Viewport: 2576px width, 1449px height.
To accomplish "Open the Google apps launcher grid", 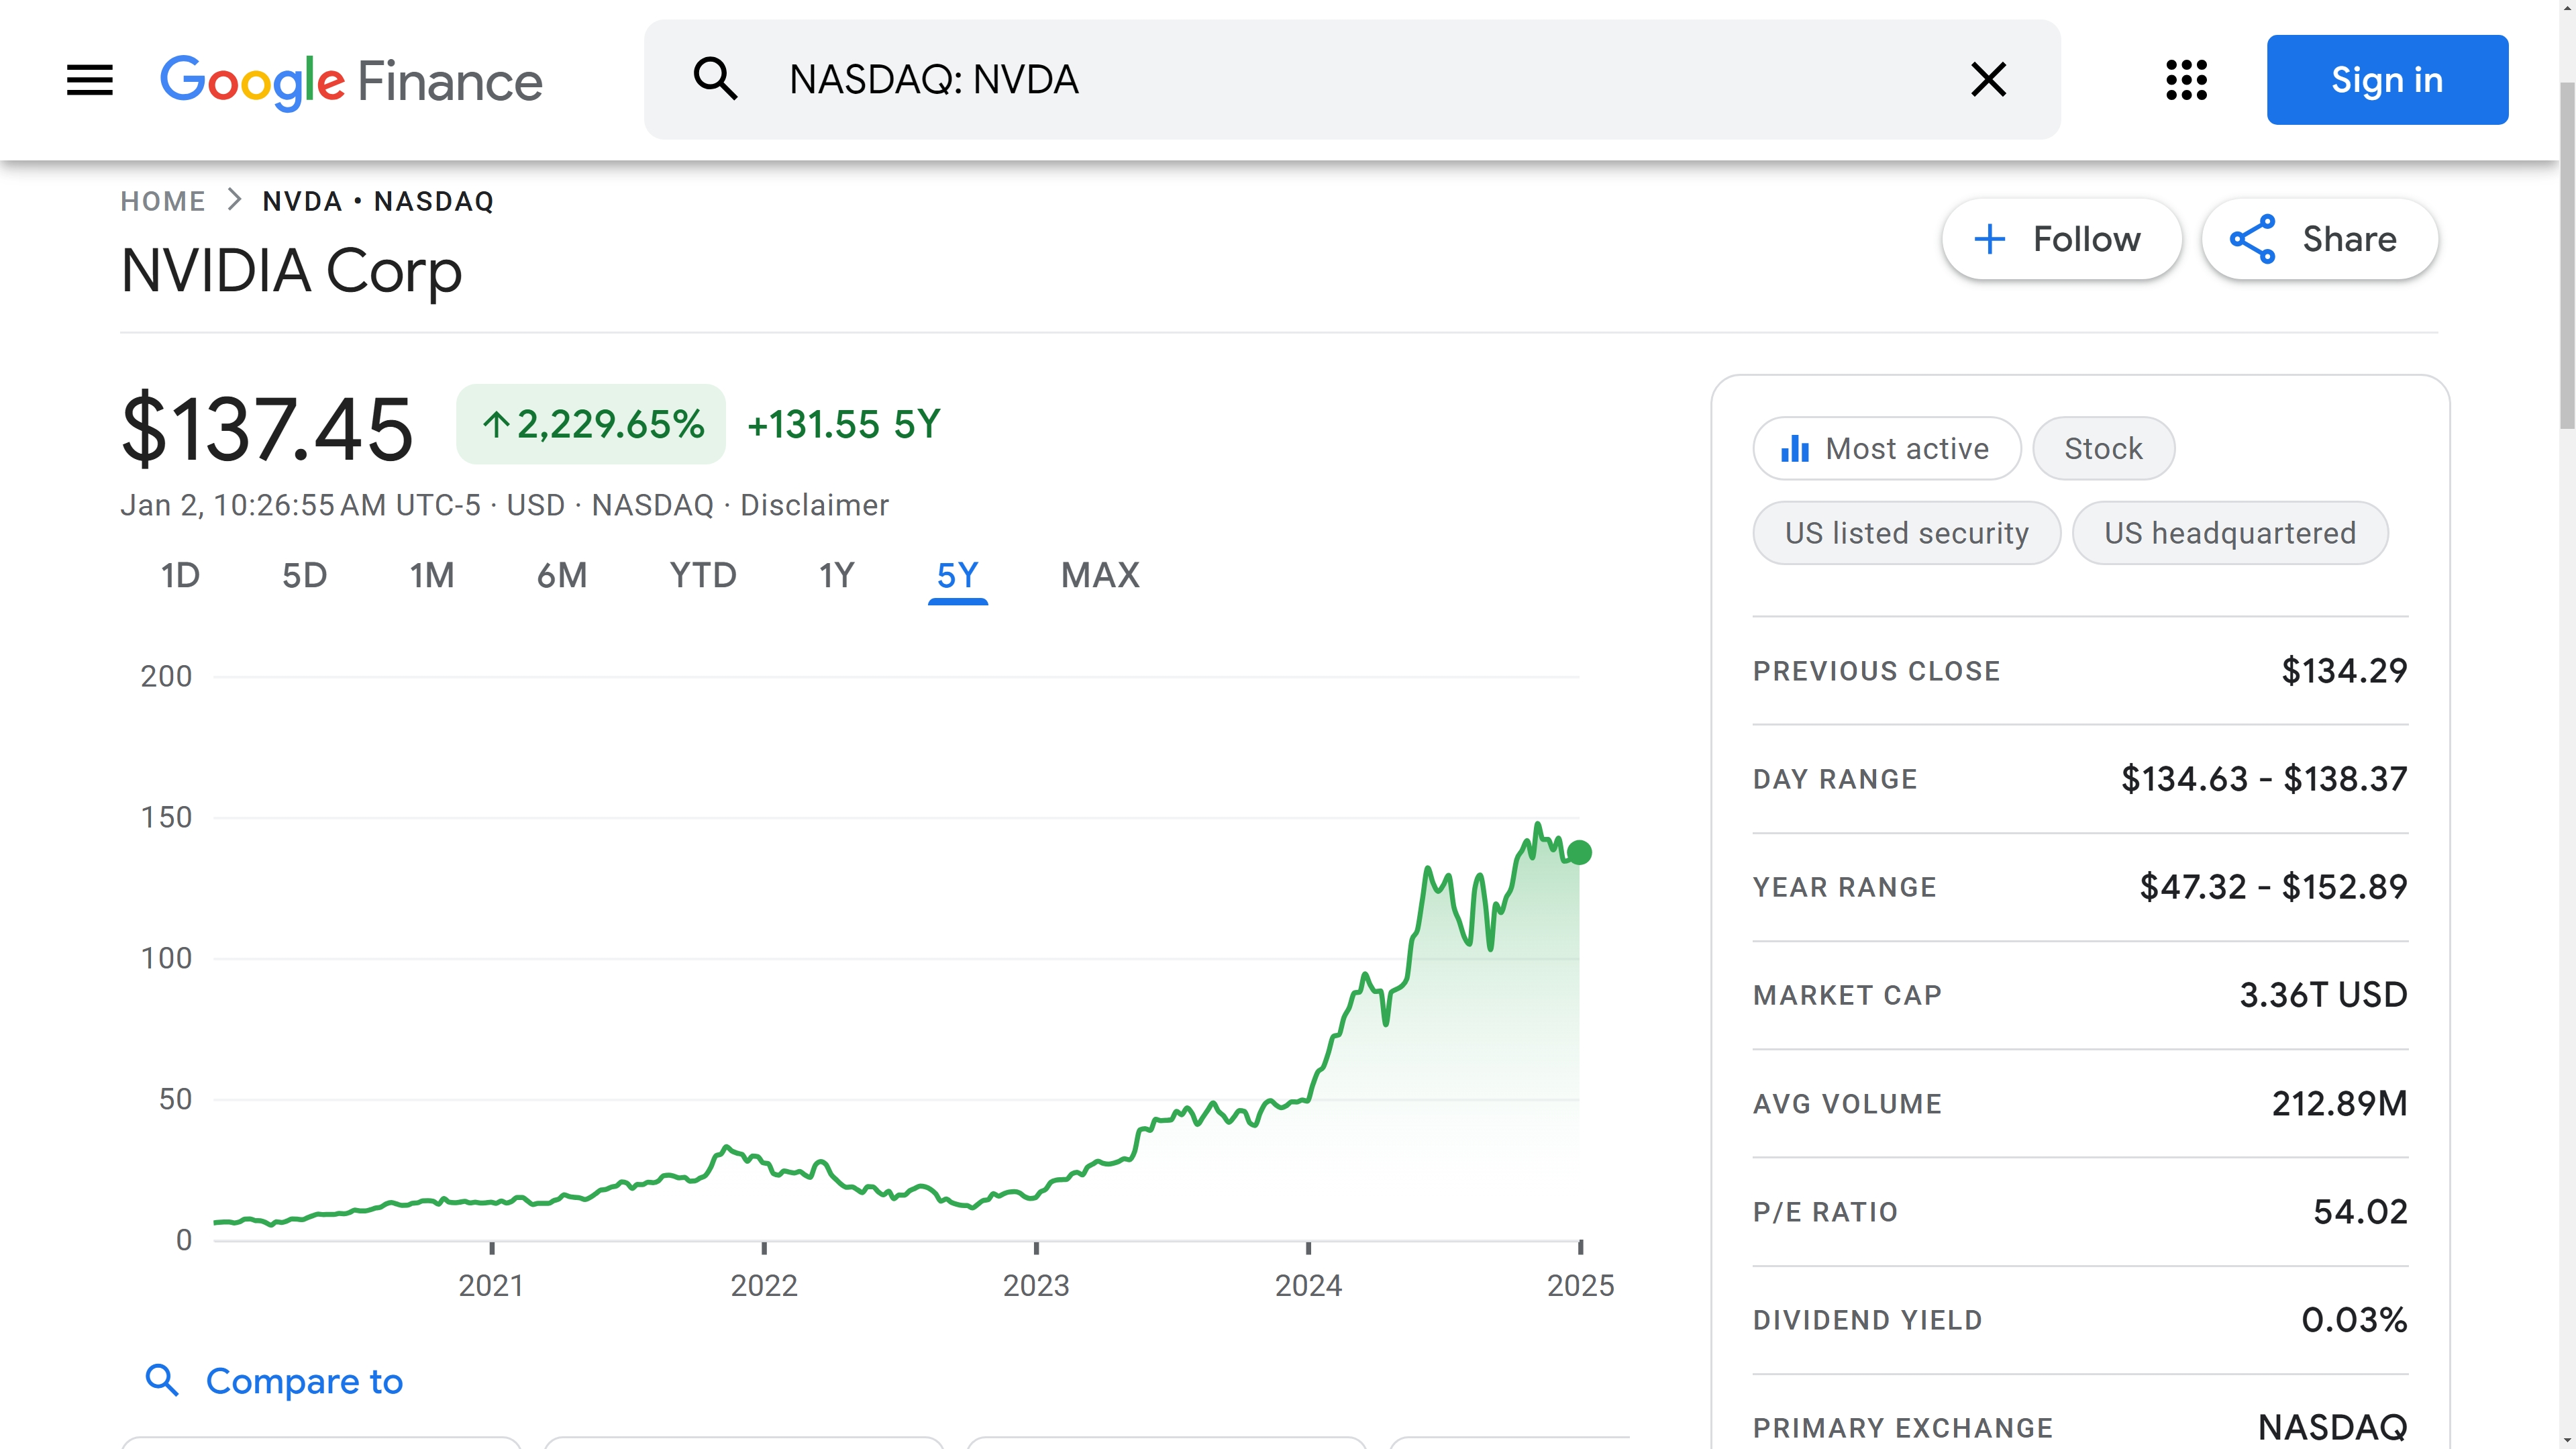I will coord(2185,80).
